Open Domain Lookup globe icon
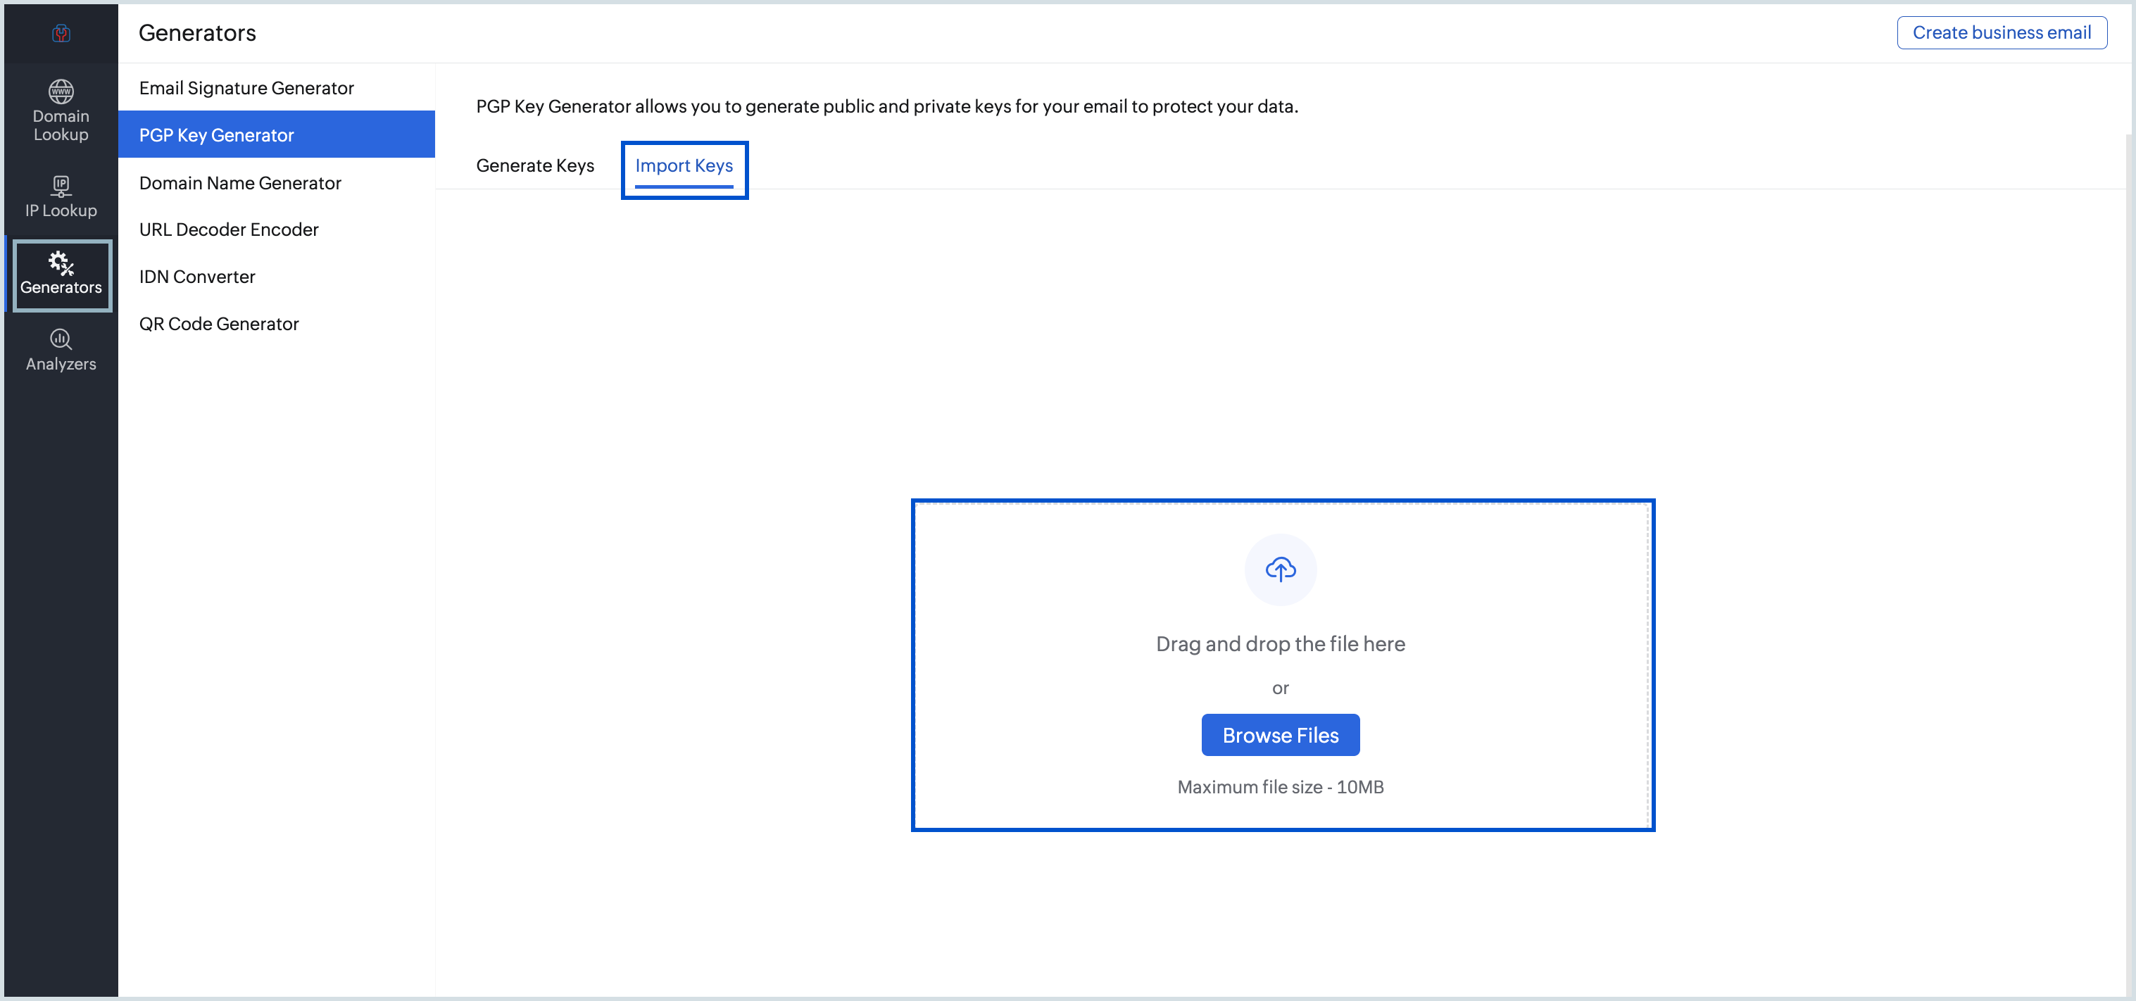This screenshot has width=2136, height=1001. tap(61, 90)
